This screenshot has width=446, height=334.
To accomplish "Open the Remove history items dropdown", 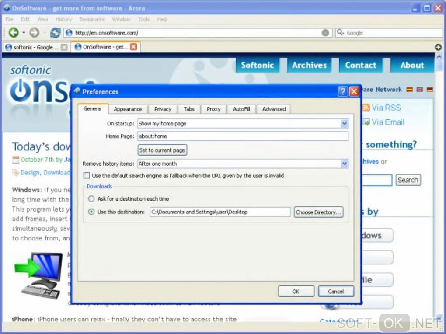I will click(x=344, y=164).
